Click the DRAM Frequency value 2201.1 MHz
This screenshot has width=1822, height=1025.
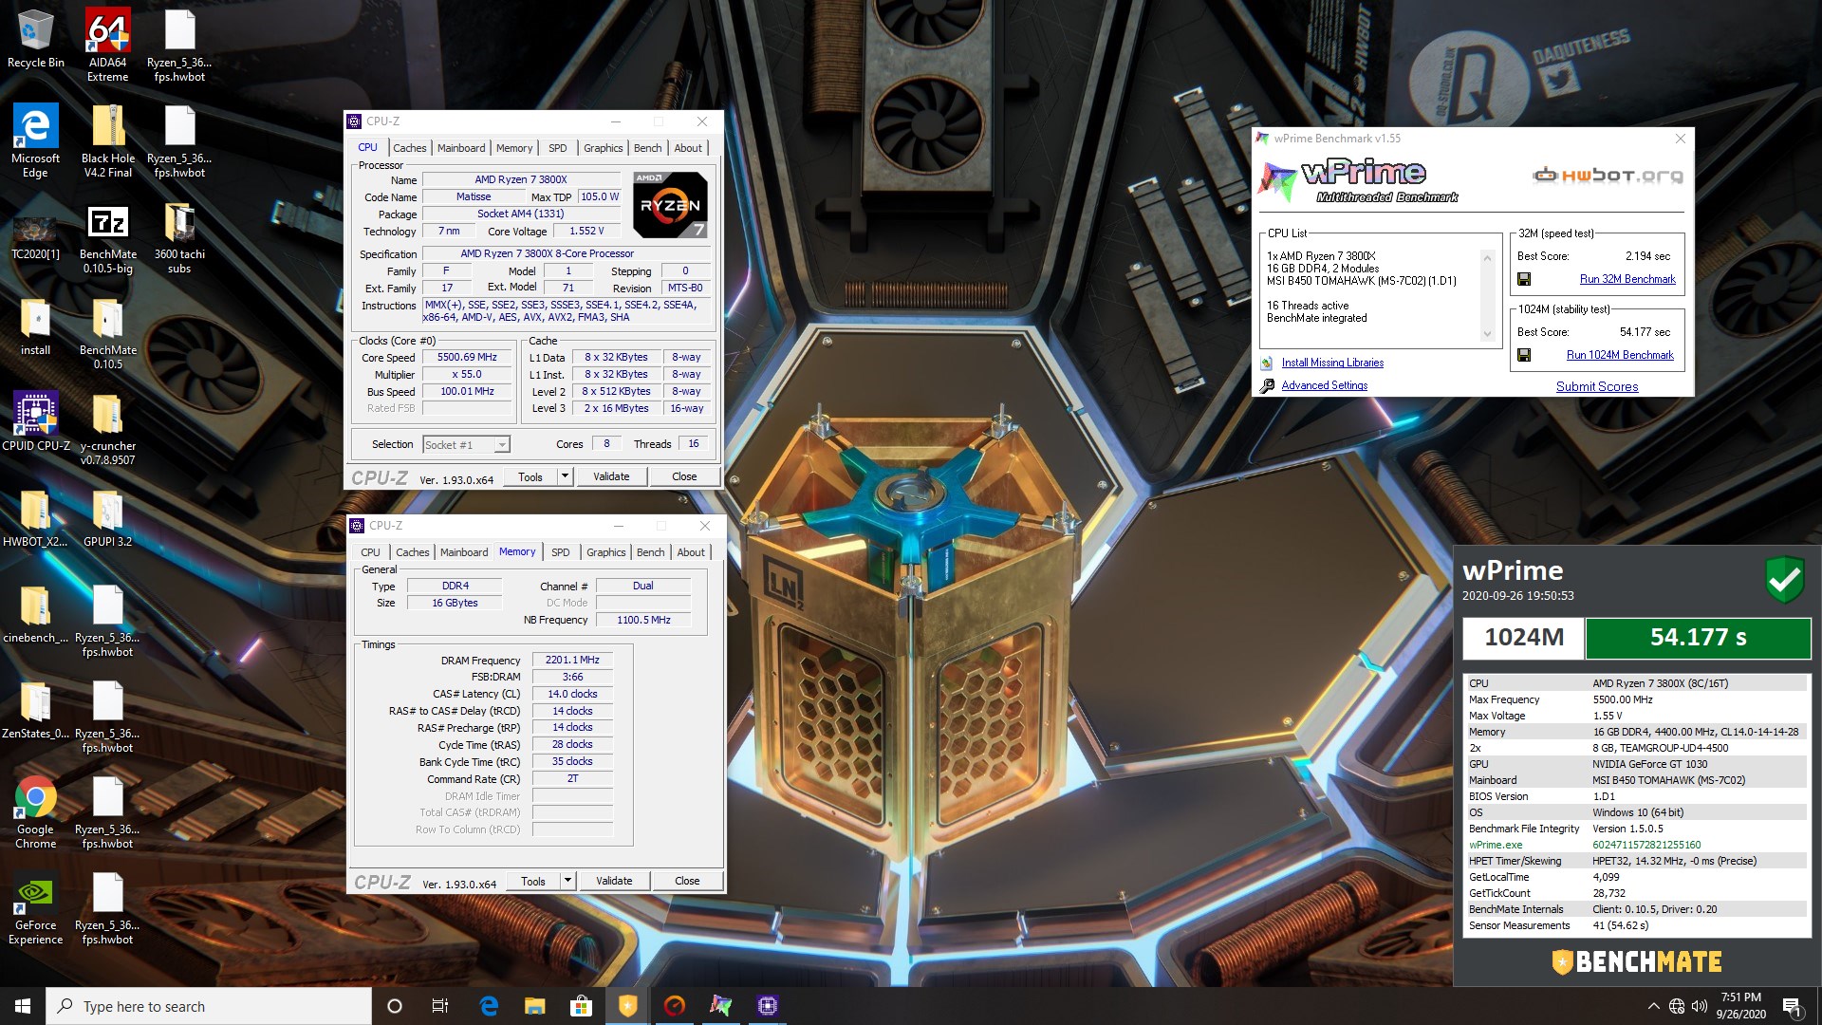click(x=572, y=660)
